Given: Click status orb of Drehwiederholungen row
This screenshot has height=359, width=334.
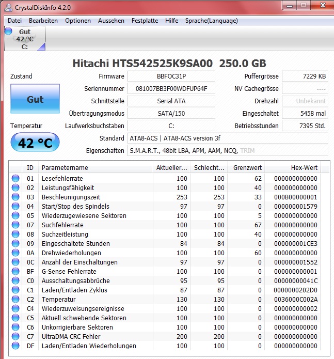Looking at the screenshot, I should click(x=15, y=253).
